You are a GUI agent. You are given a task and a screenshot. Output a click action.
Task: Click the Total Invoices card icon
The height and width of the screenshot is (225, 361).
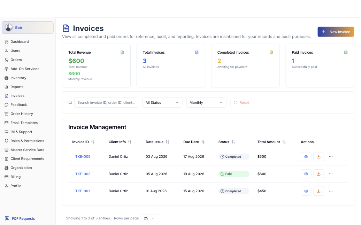[197, 53]
